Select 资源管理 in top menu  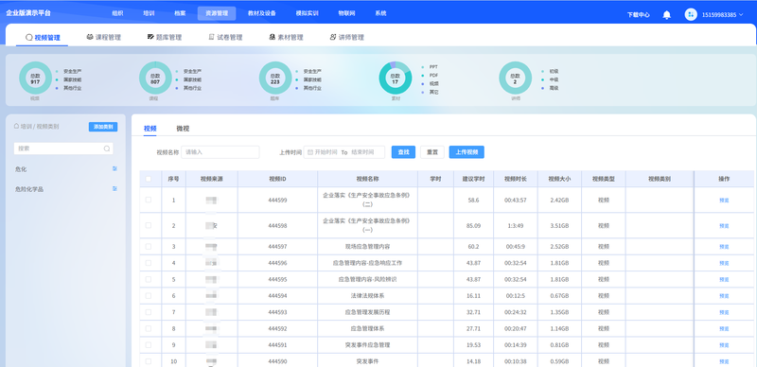point(217,13)
